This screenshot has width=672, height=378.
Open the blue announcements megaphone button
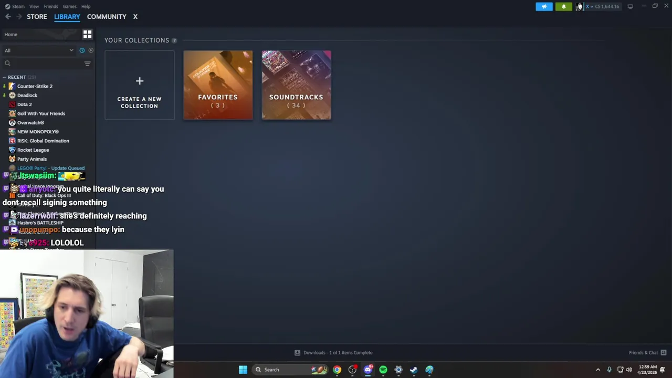(544, 6)
